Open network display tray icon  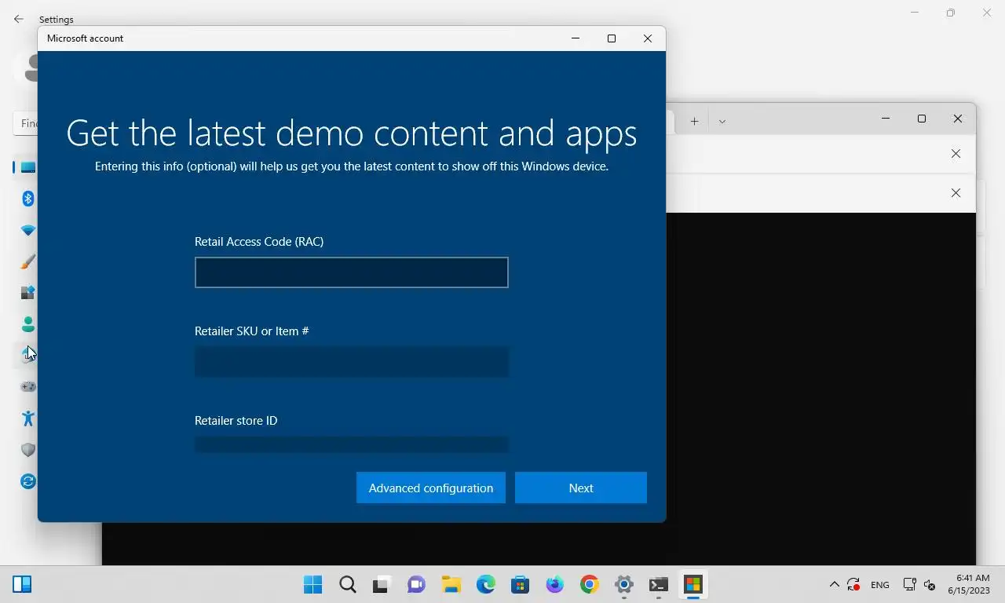click(x=909, y=584)
